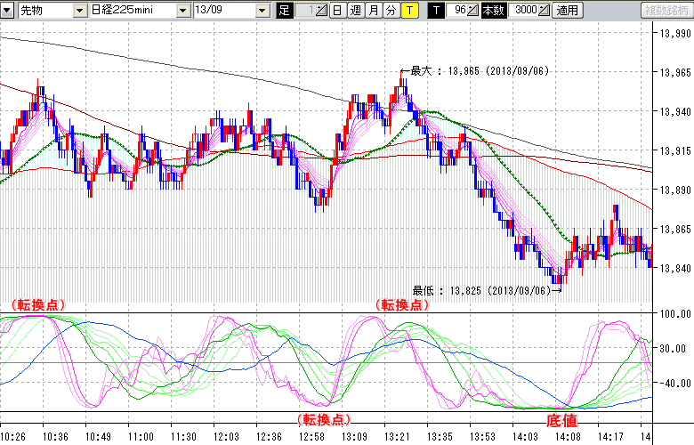
Task: Click the 最低 13,825 low price marker
Action: [486, 290]
